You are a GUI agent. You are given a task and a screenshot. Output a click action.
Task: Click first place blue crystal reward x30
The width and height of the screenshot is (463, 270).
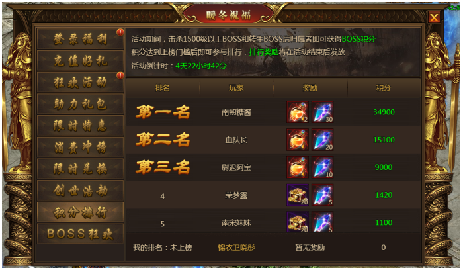pyautogui.click(x=323, y=112)
